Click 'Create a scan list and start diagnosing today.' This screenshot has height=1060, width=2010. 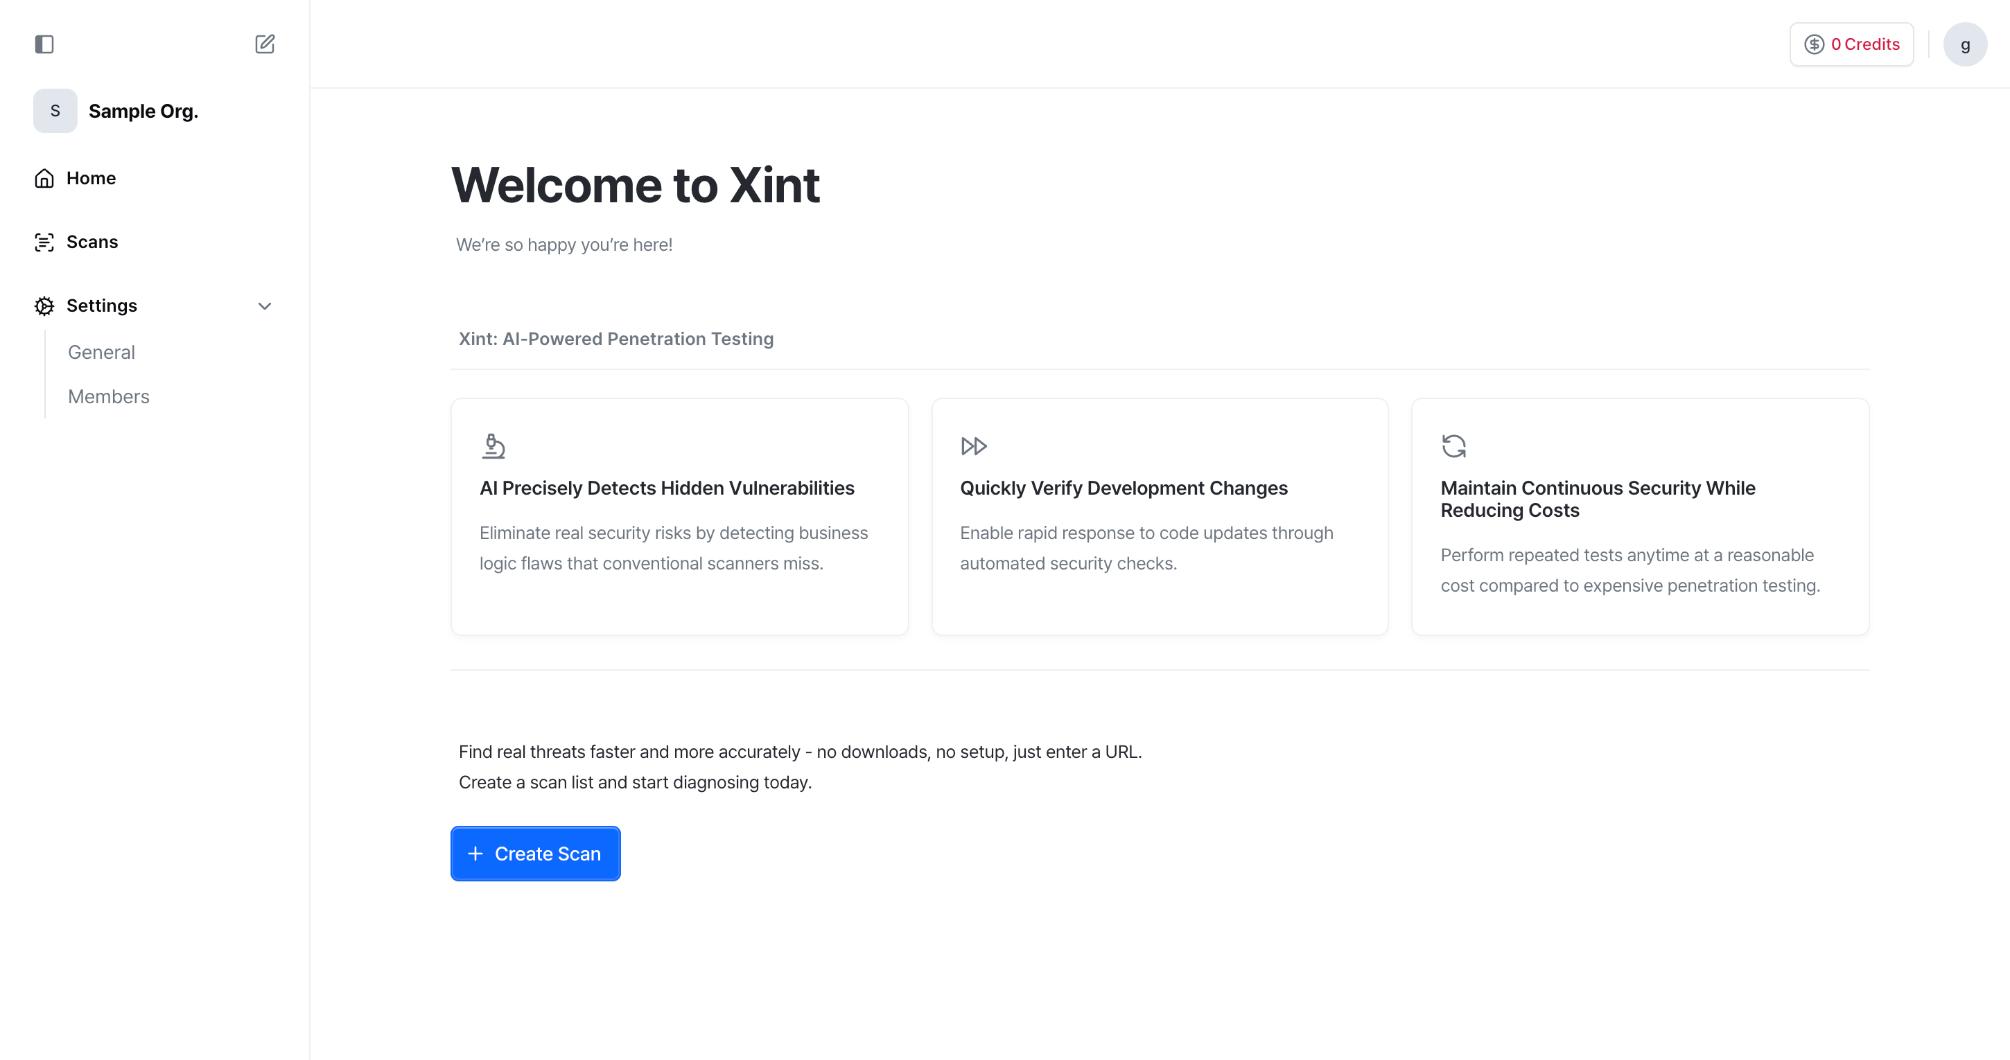pos(635,782)
